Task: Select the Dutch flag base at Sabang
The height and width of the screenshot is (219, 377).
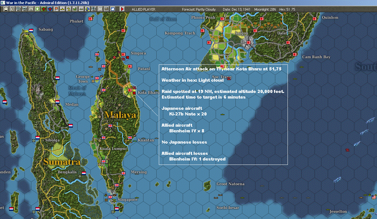Action: click(31, 31)
